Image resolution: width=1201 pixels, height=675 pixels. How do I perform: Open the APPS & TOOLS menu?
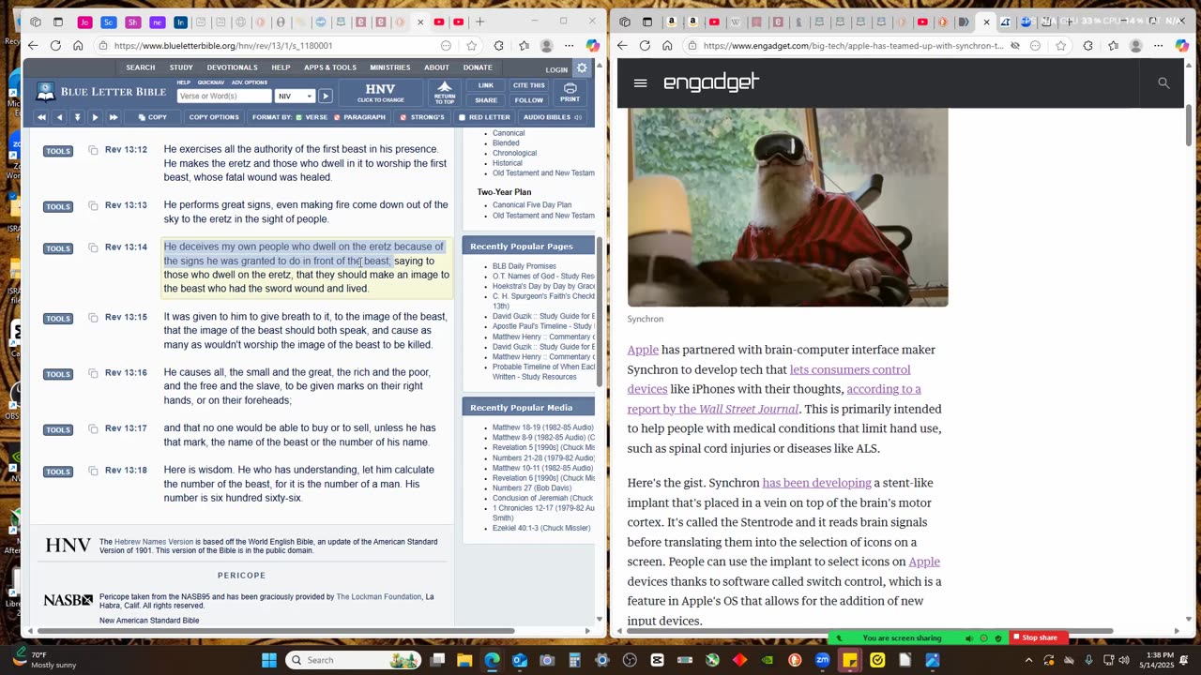click(330, 67)
